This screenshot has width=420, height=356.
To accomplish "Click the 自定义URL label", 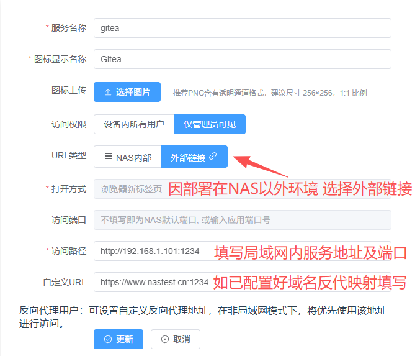I will click(65, 282).
